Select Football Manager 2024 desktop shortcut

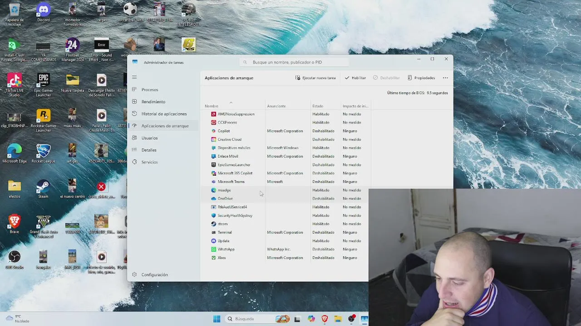(x=72, y=50)
